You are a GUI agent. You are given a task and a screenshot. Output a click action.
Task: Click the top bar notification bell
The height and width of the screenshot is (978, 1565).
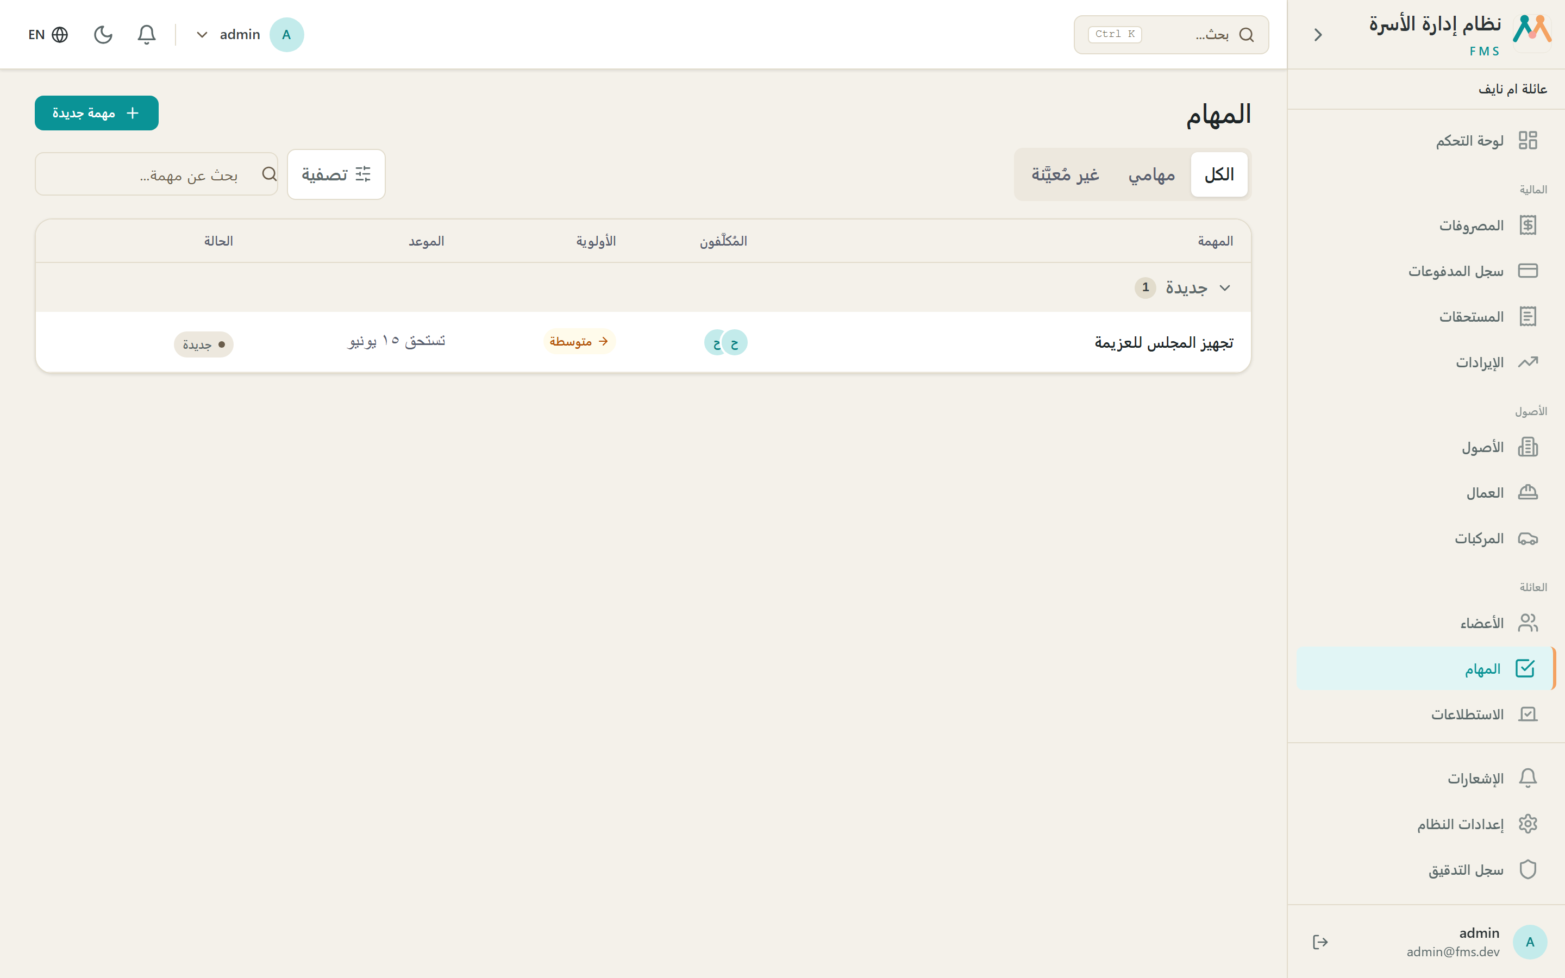coord(147,34)
